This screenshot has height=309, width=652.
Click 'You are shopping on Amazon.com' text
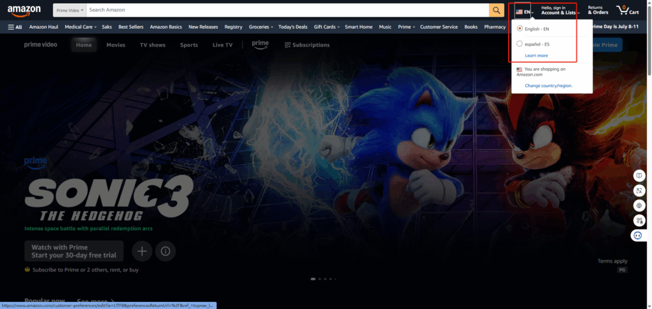tap(541, 72)
